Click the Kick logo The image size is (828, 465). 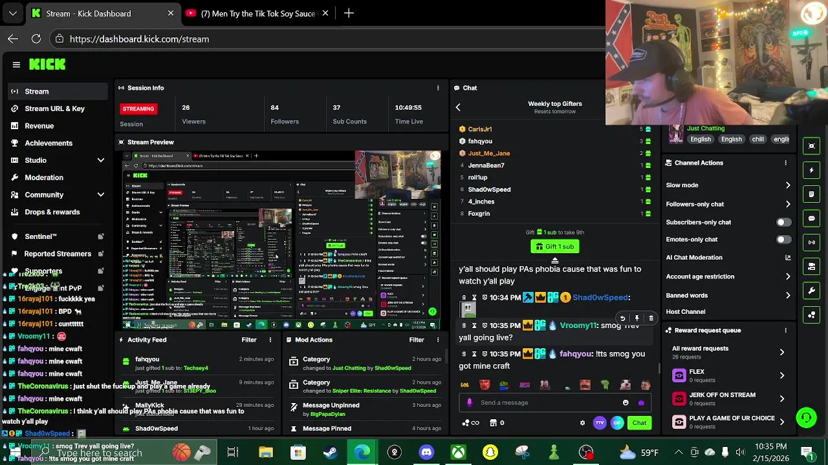pyautogui.click(x=47, y=64)
